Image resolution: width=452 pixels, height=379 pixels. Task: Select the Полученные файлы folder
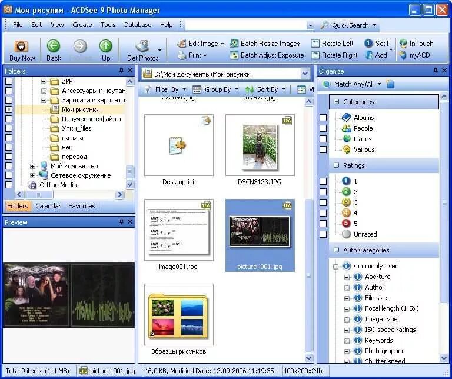(x=91, y=119)
